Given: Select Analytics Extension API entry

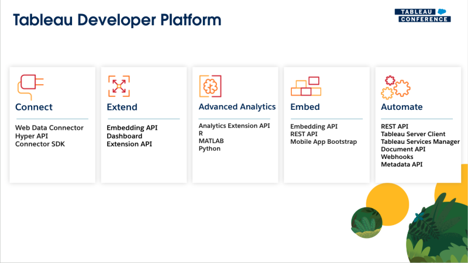Looking at the screenshot, I should pos(235,126).
